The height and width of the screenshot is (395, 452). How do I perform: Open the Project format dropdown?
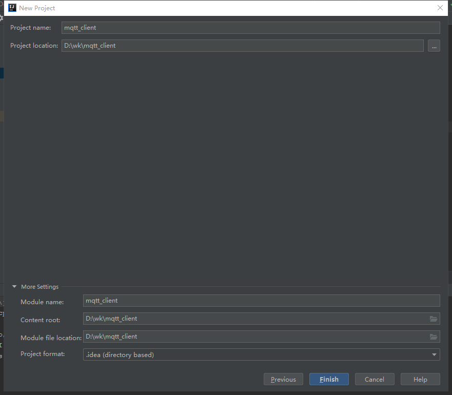(262, 354)
